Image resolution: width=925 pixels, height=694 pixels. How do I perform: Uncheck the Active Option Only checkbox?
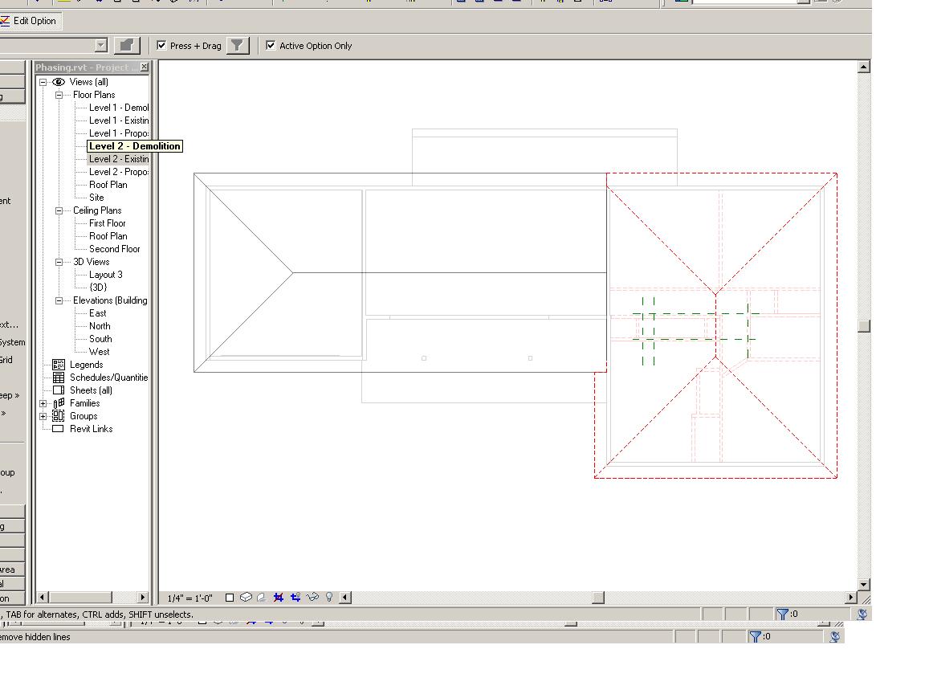pos(271,46)
